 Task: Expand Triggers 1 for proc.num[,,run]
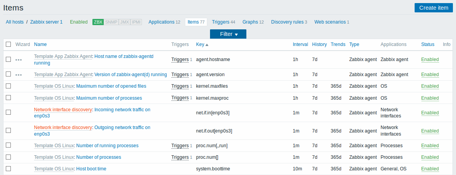[180, 145]
